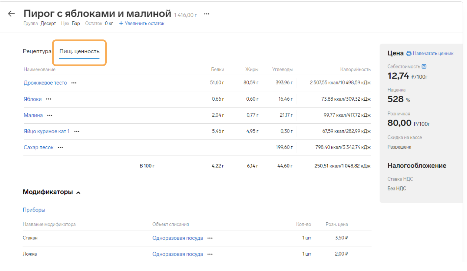Click the plus icon before Увеличить остаток
This screenshot has height=271, width=467.
point(121,24)
